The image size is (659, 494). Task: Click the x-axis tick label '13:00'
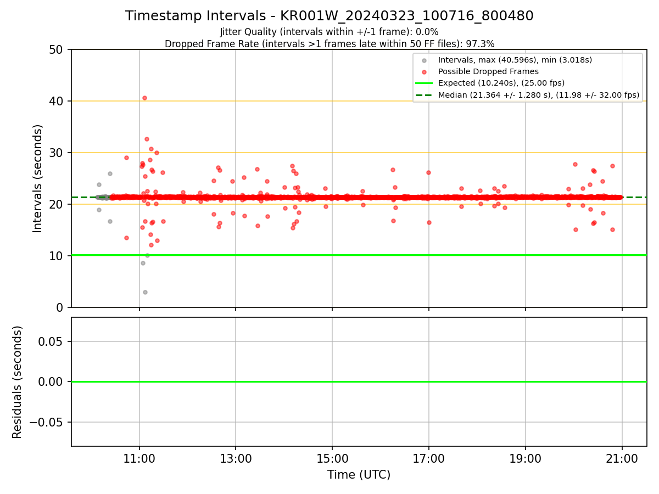[236, 458]
